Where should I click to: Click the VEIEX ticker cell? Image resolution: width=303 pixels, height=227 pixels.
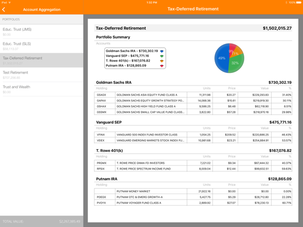(x=105, y=140)
